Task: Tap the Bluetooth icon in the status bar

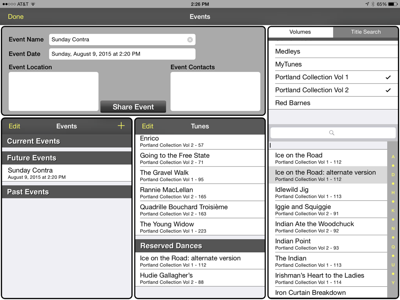Action: click(x=373, y=4)
